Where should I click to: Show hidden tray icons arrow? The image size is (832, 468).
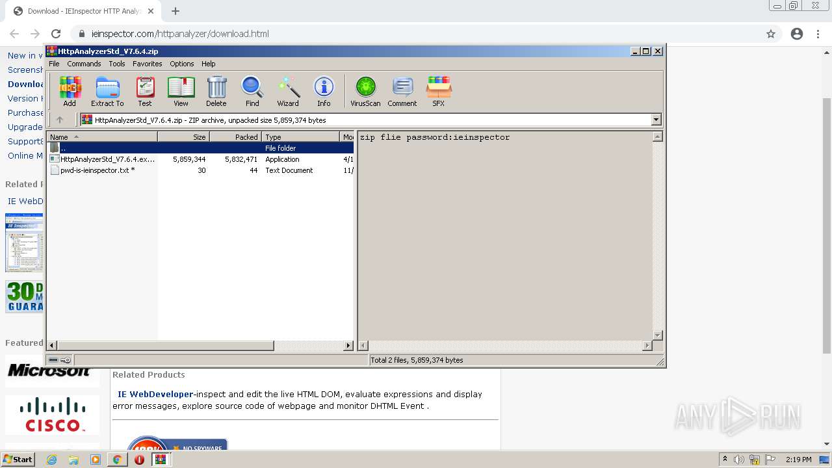(725, 460)
